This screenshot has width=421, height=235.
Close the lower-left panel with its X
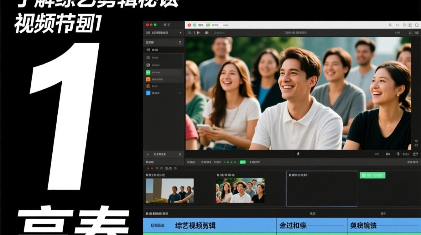coord(180,154)
